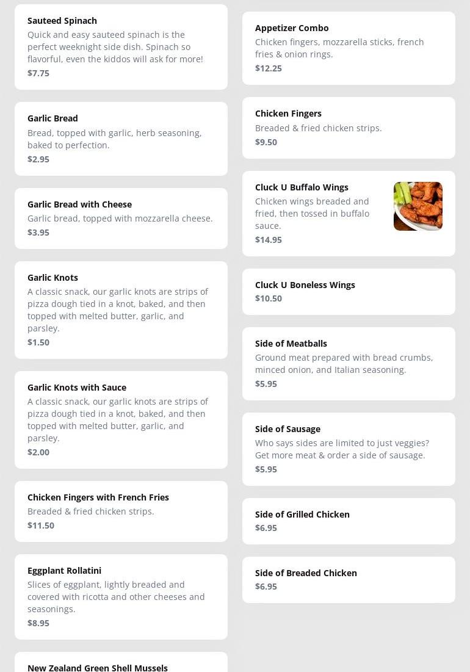The image size is (470, 672).
Task: Open the Cluck U Buffalo Wings photo
Action: tap(418, 206)
